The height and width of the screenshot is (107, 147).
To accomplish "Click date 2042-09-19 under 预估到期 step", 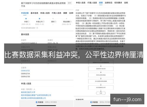I will [x=66, y=24].
